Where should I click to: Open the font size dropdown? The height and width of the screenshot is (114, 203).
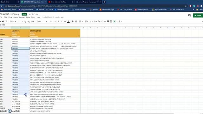[53, 21]
